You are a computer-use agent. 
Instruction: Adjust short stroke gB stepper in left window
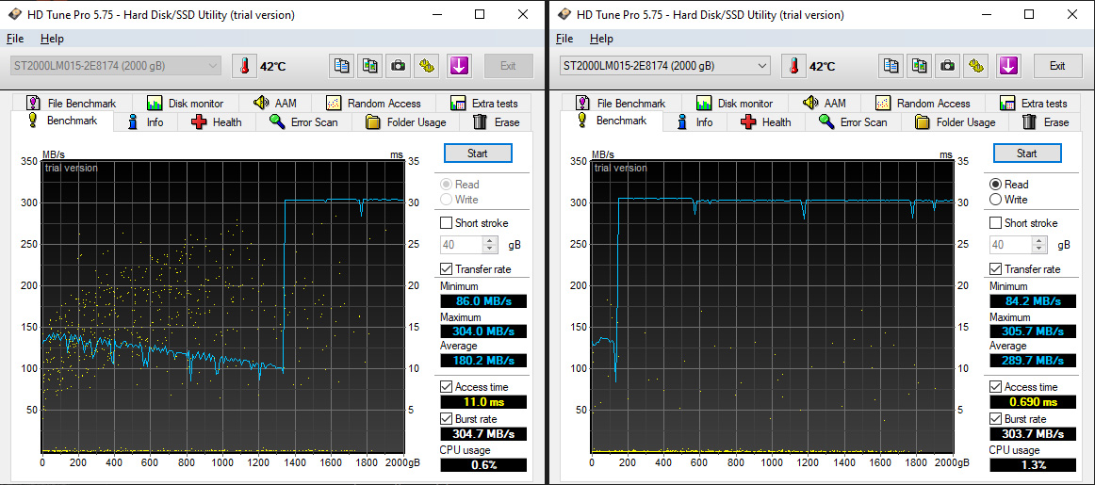click(489, 245)
